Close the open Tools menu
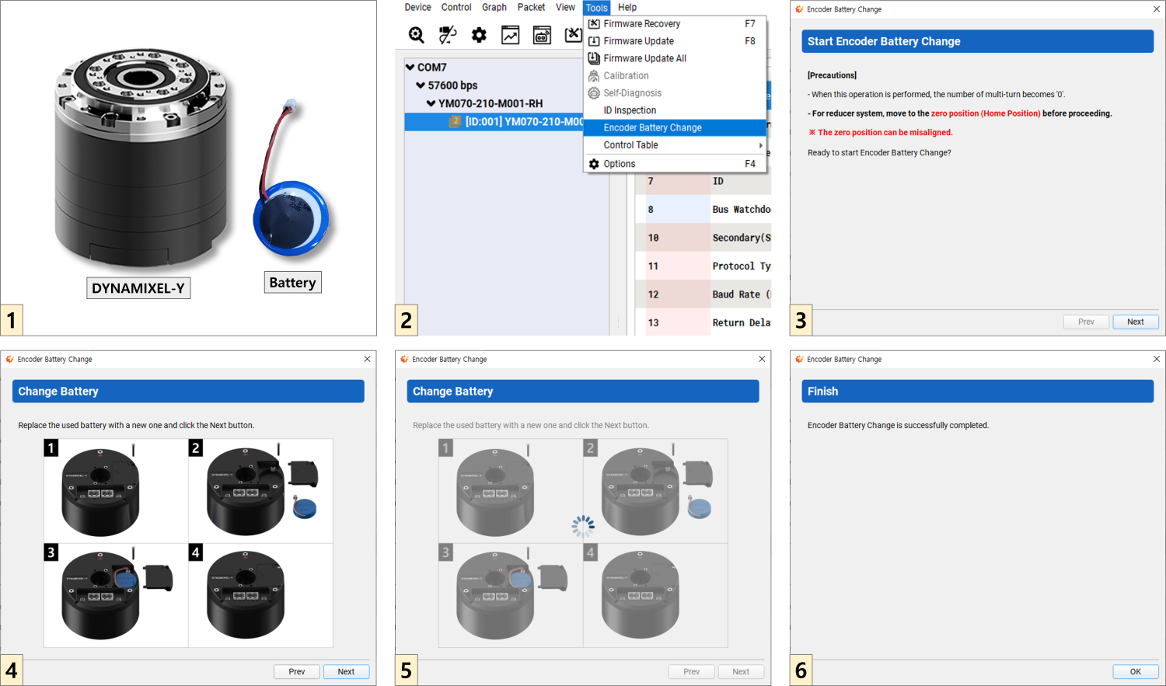The image size is (1166, 686). point(597,8)
